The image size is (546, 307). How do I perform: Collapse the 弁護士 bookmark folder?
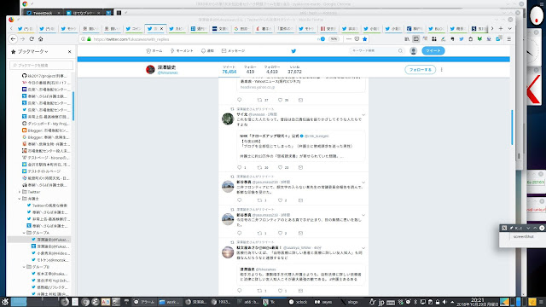(x=20, y=199)
